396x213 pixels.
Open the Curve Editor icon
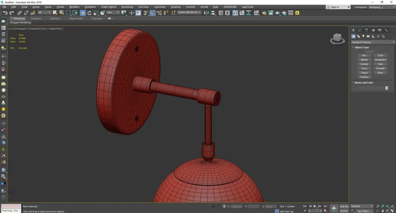pyautogui.click(x=242, y=13)
